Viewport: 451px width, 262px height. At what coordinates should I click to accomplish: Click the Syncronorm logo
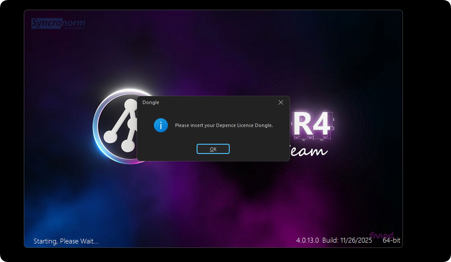[58, 23]
